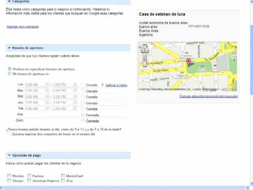Open Lun closing time dropdown
This screenshot has width=253, height=190.
(65, 84)
